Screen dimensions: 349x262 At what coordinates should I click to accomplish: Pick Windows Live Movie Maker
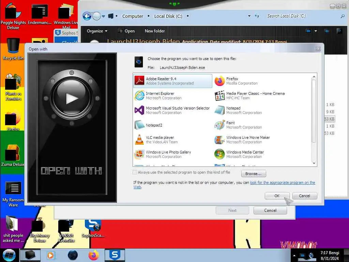pyautogui.click(x=242, y=140)
